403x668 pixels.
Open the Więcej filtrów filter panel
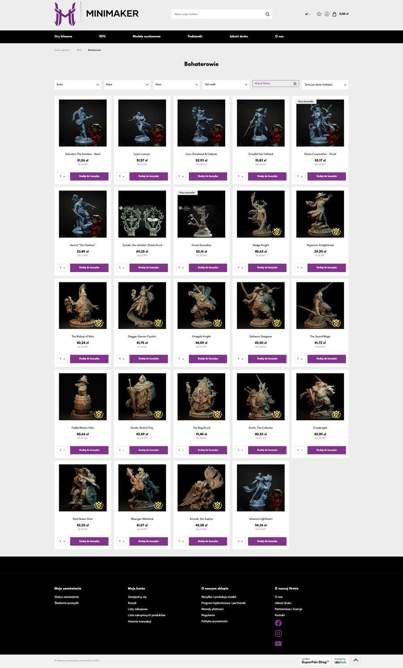(275, 84)
